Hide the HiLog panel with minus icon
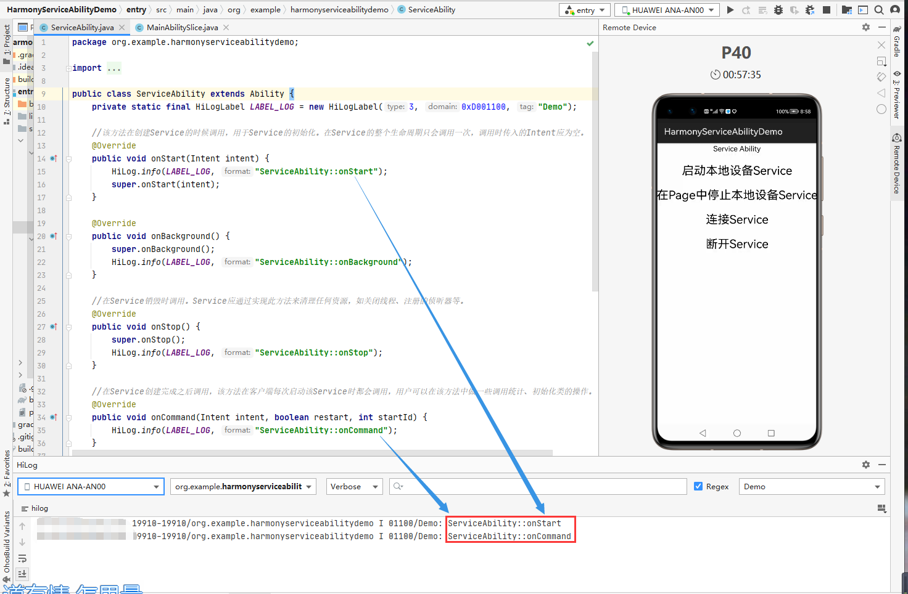Image resolution: width=908 pixels, height=594 pixels. click(882, 465)
